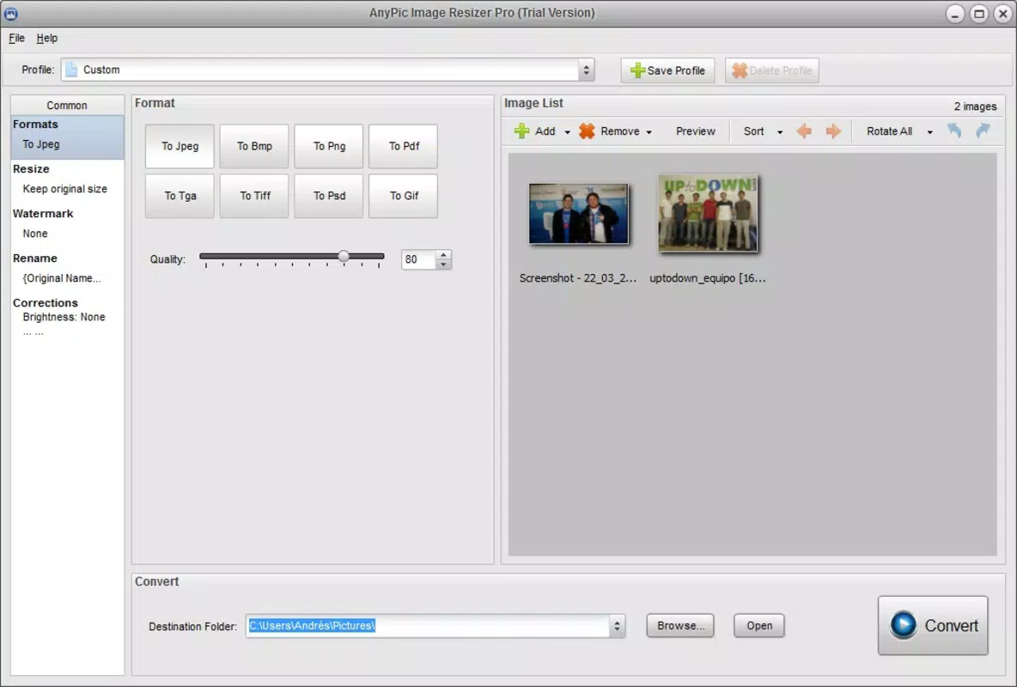Select the Common tab
The image size is (1017, 687).
point(67,105)
